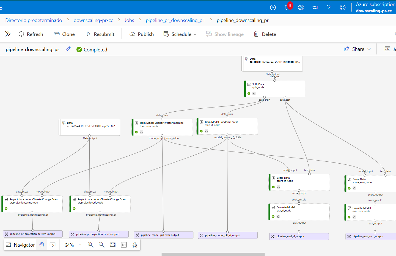Reset the zoom to 1:1 scale
396x256 pixels.
124,245
